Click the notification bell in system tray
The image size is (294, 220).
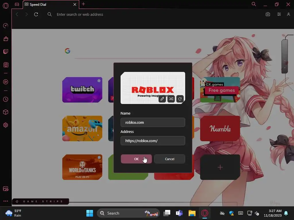(x=286, y=213)
